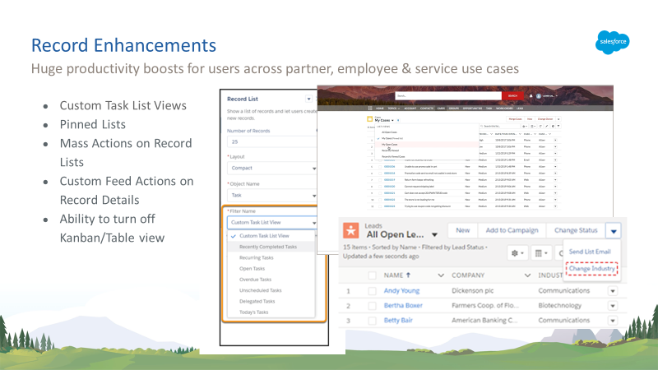658x370 pixels.
Task: Open Betty Bair lead link
Action: pyautogui.click(x=398, y=320)
